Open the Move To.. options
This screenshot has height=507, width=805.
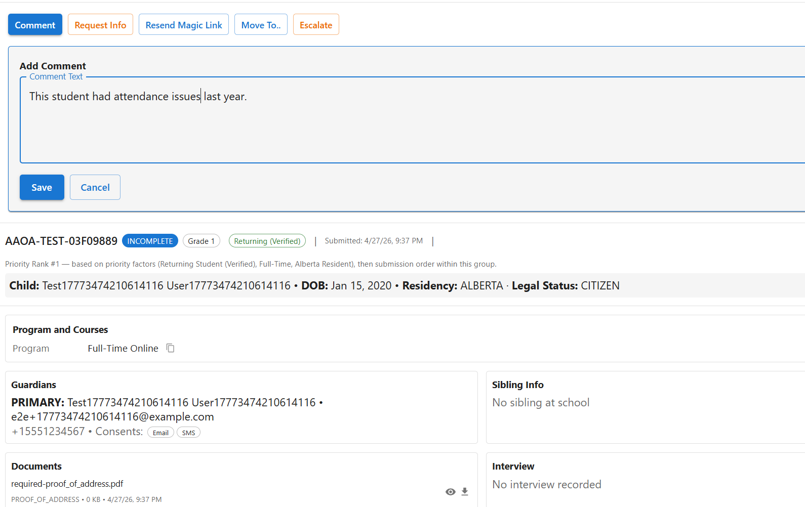coord(261,25)
